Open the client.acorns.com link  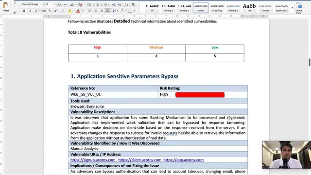tap(140, 160)
